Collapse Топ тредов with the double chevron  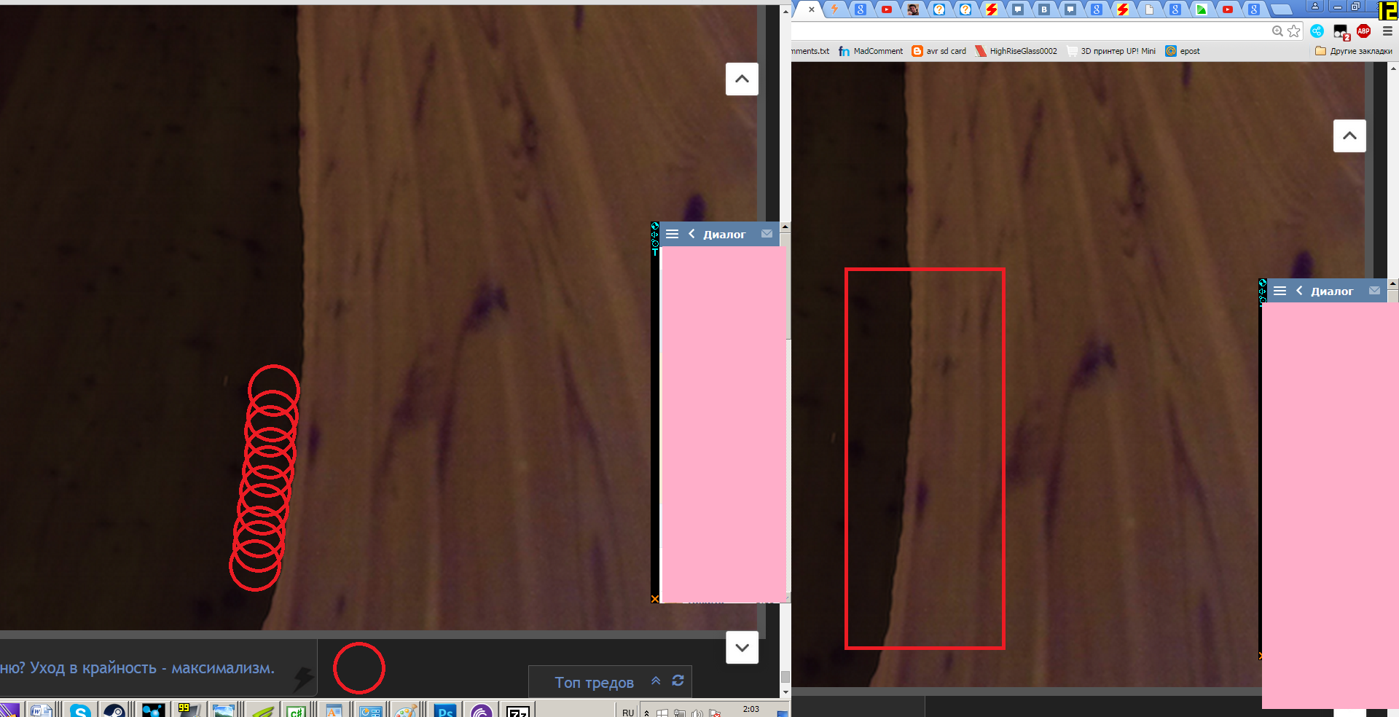[656, 681]
